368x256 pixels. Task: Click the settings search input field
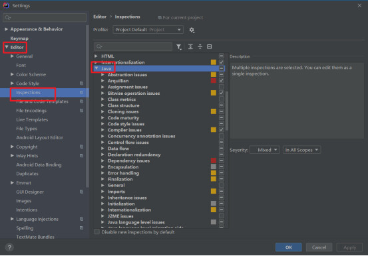[45, 17]
